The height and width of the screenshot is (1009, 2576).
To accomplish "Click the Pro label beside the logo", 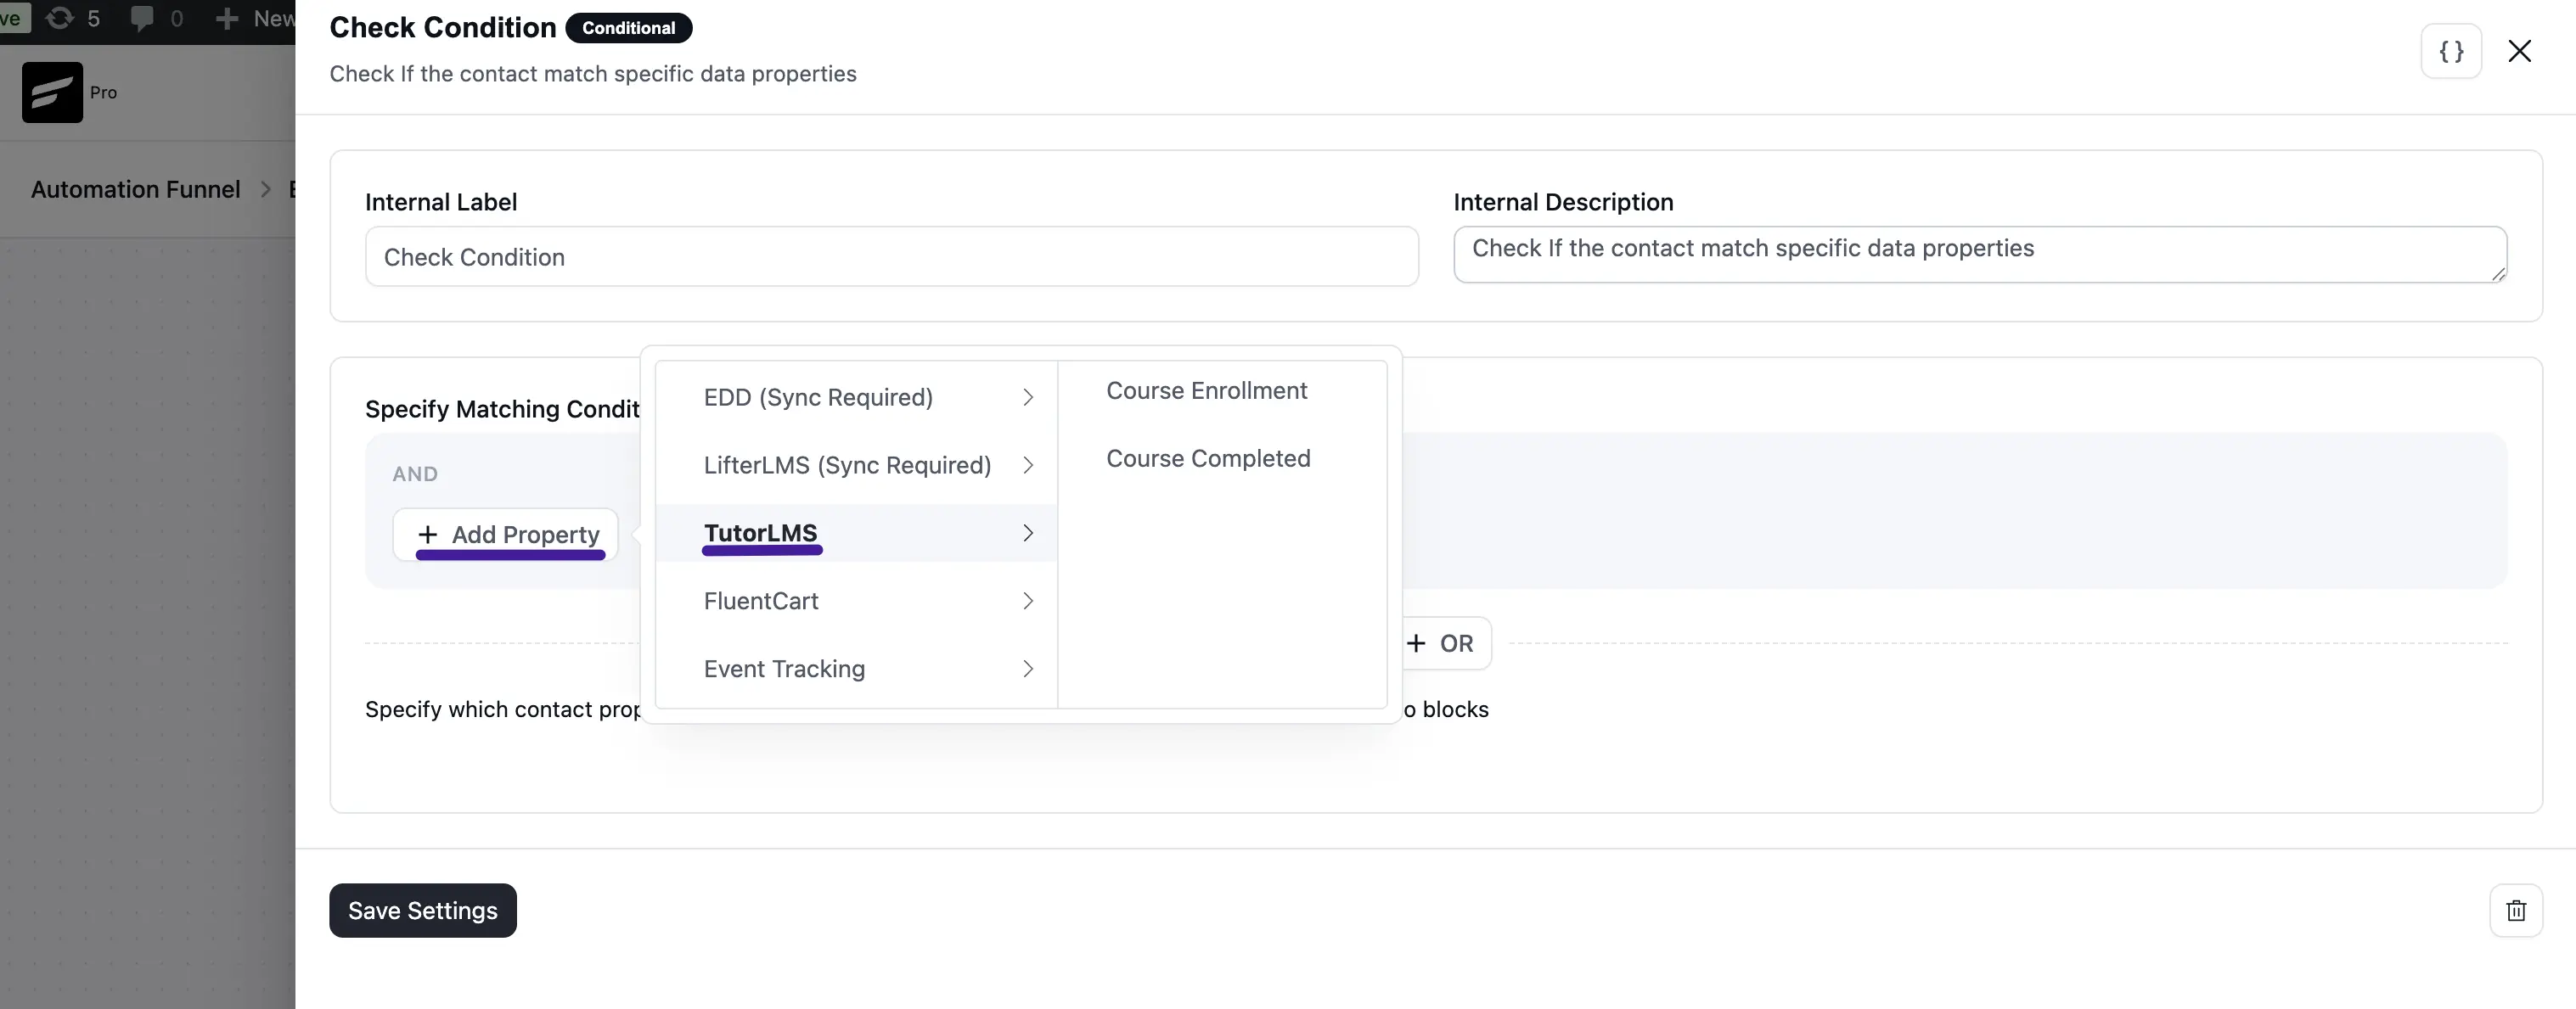I will (103, 92).
